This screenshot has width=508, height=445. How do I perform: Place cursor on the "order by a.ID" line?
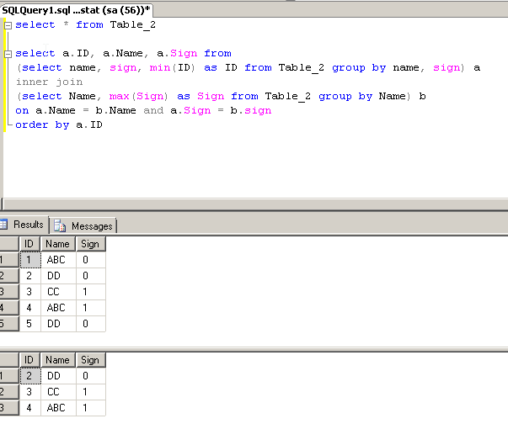point(59,124)
